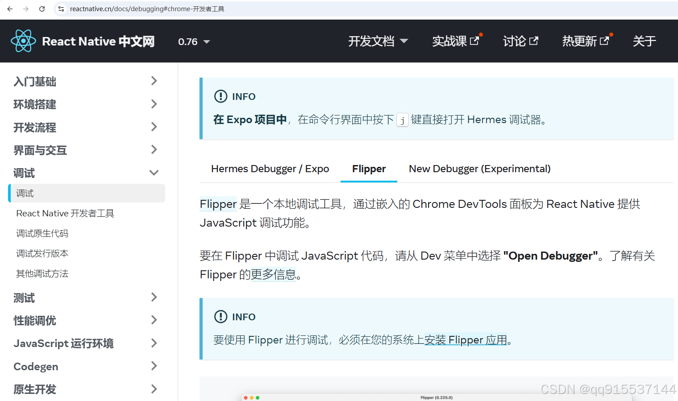Select React Native 开发者工具 in the sidebar
Viewport: 678px width, 401px height.
(65, 213)
